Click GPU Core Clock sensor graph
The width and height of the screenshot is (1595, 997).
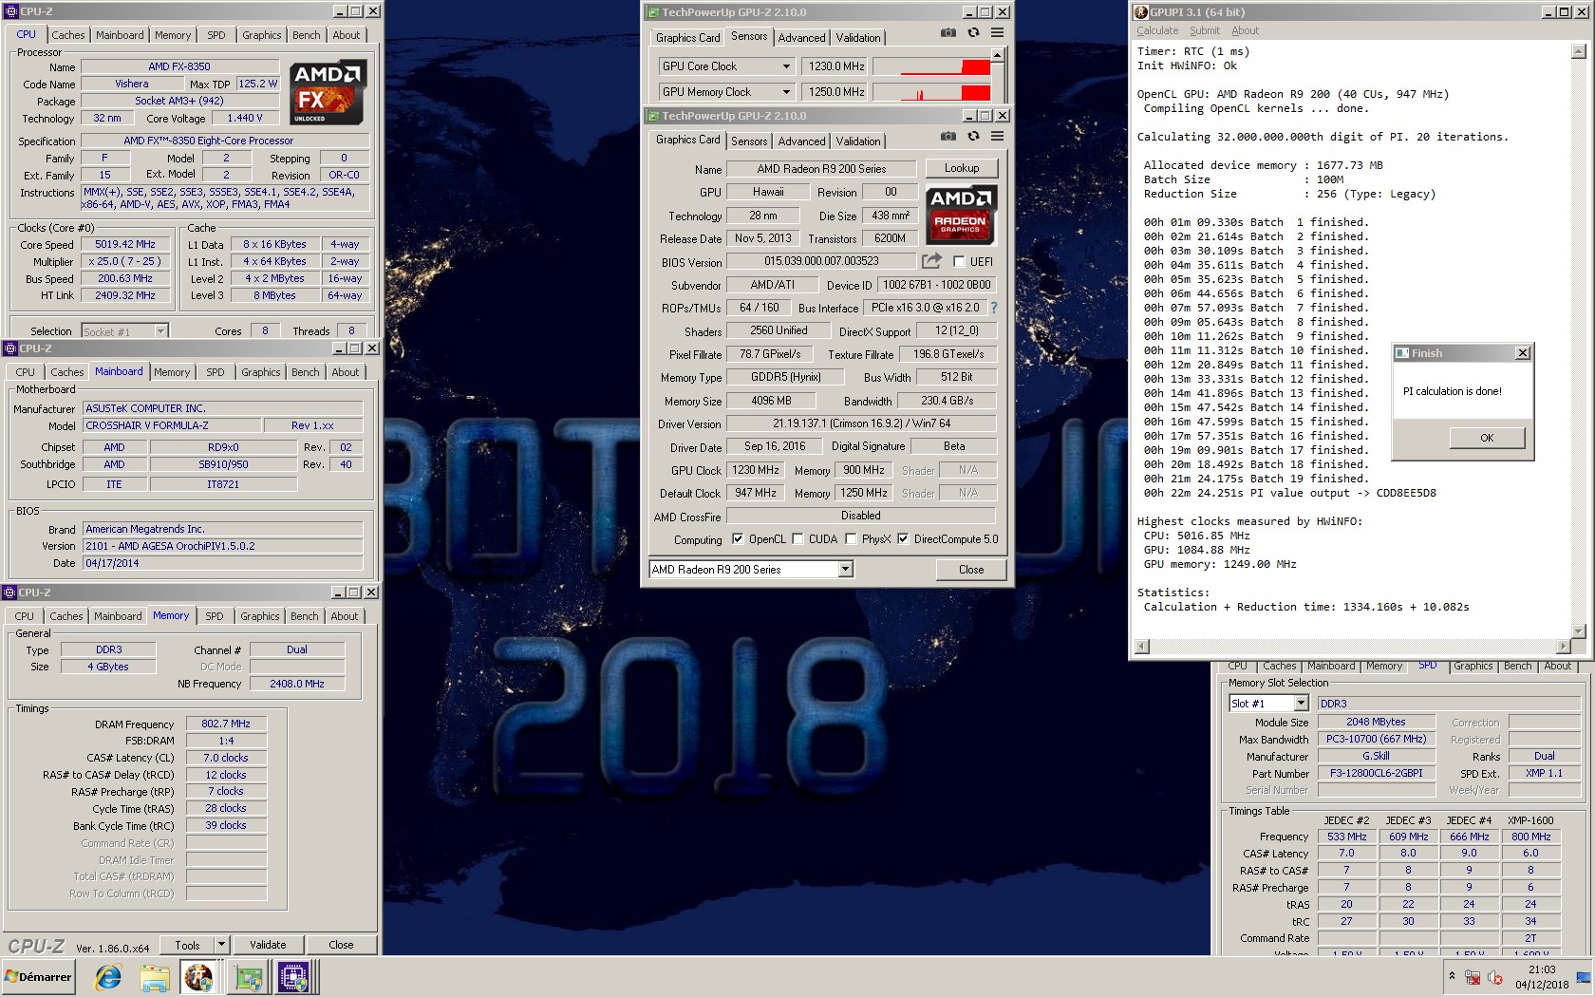coord(931,66)
